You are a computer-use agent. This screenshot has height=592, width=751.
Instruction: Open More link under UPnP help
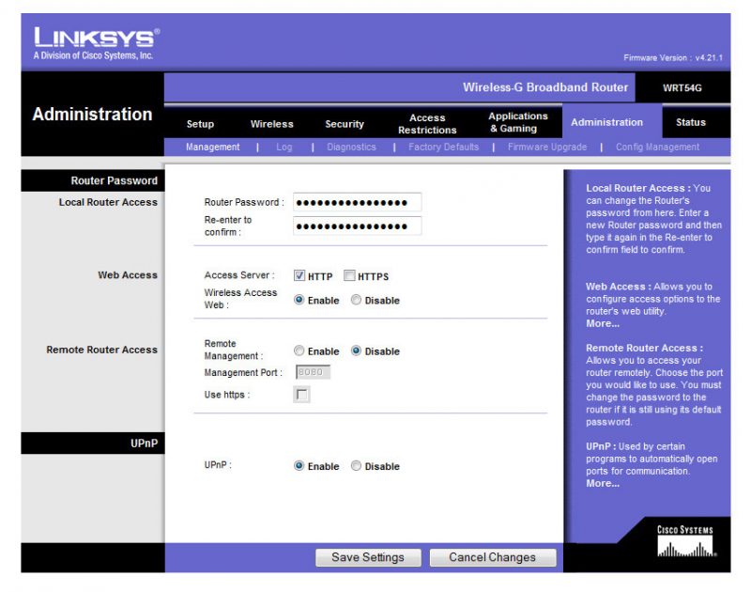(603, 483)
